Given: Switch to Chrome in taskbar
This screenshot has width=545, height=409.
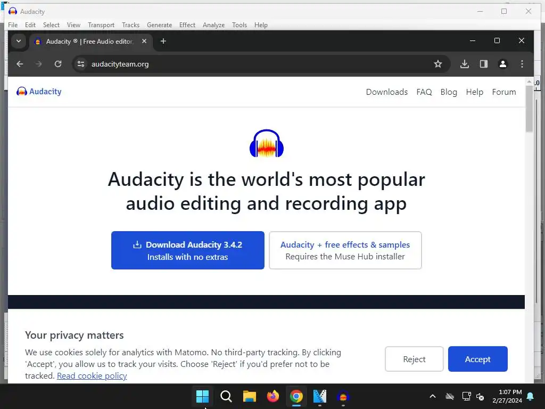Looking at the screenshot, I should tap(296, 396).
